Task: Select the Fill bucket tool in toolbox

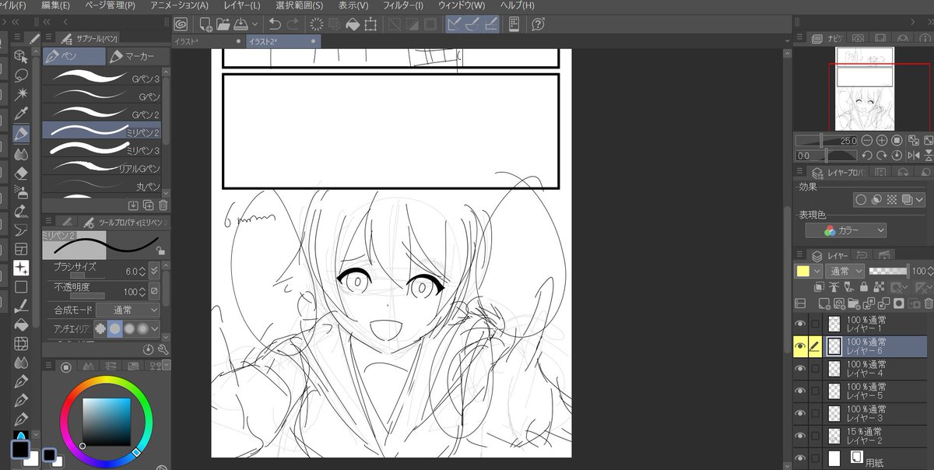Action: (x=21, y=324)
